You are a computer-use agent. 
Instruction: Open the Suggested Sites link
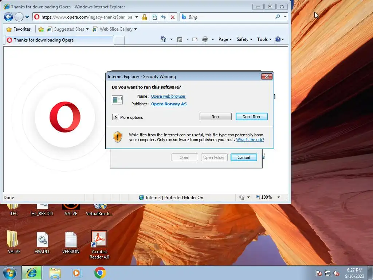click(x=68, y=29)
